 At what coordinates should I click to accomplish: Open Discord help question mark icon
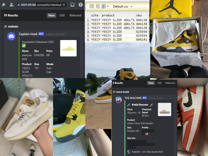click(81, 5)
